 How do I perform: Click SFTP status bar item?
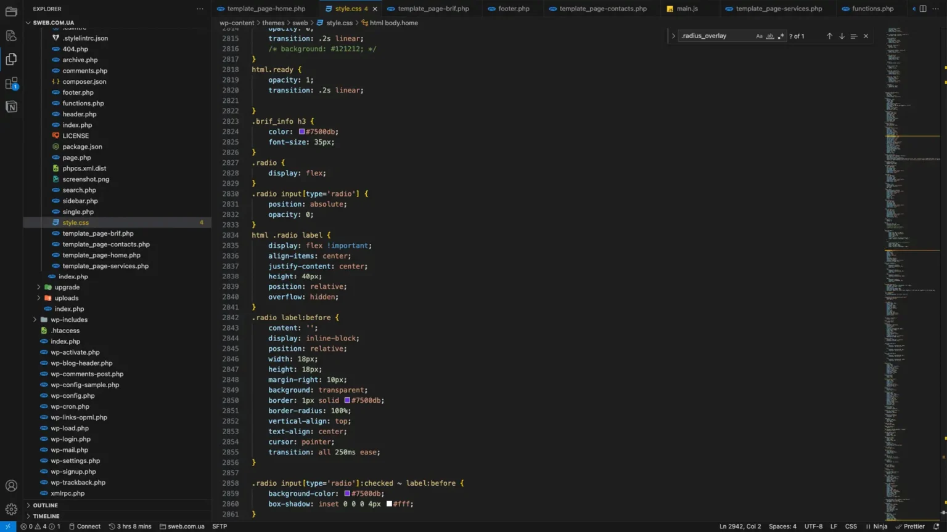(x=219, y=526)
